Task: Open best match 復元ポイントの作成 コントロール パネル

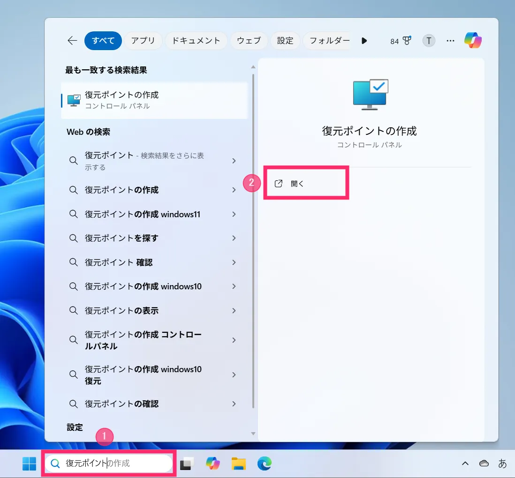Action: click(154, 100)
